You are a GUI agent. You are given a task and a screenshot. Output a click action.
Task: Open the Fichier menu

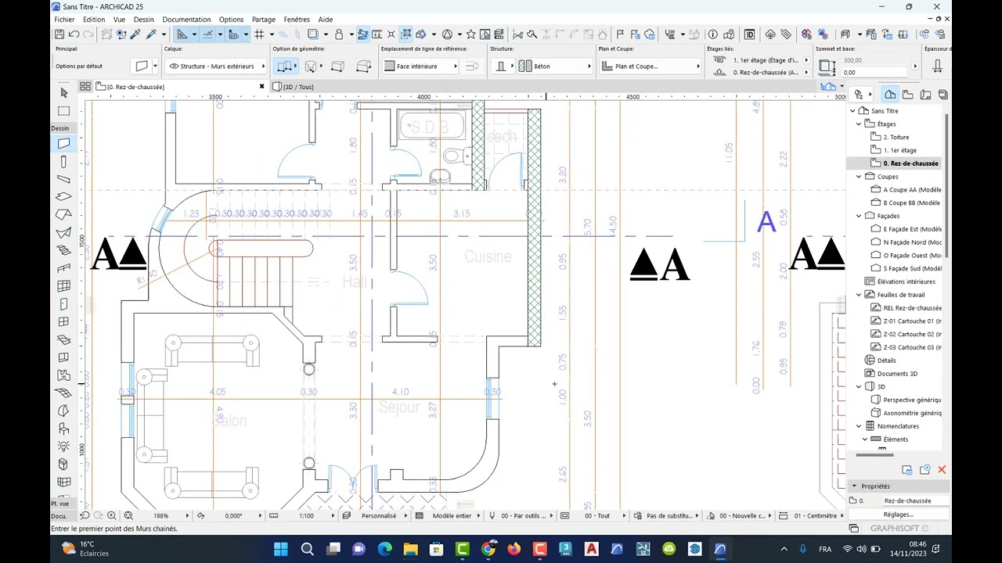pyautogui.click(x=64, y=20)
